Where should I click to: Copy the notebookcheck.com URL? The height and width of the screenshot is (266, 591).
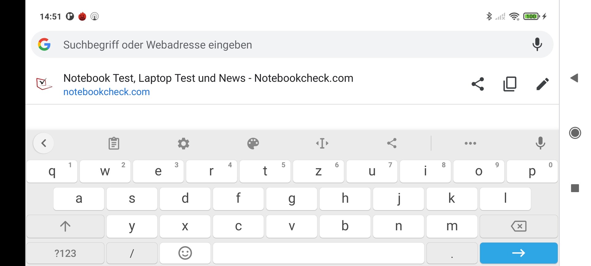[x=510, y=84]
